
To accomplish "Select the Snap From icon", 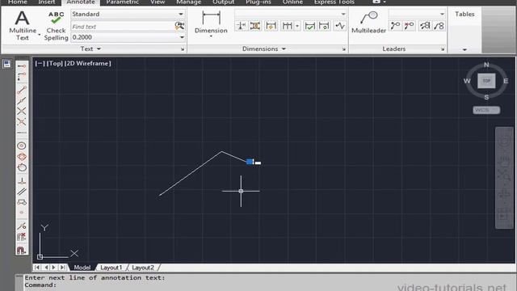I will pos(22,77).
